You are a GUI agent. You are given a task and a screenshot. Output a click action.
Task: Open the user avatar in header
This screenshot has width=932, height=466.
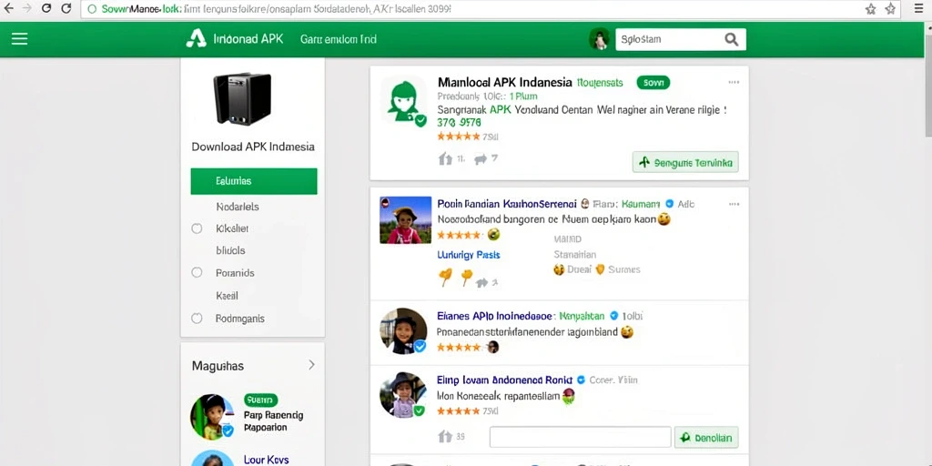(x=599, y=39)
